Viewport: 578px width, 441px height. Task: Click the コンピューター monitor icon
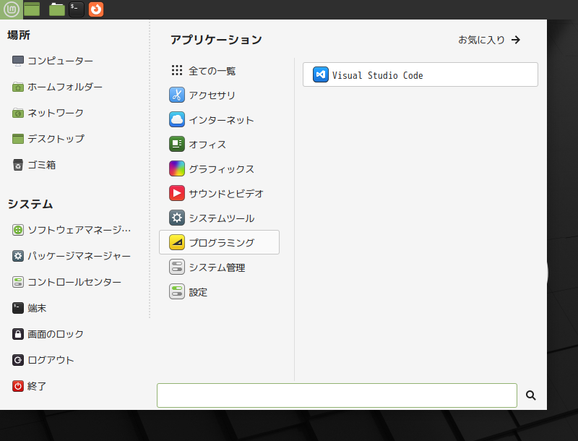point(17,61)
